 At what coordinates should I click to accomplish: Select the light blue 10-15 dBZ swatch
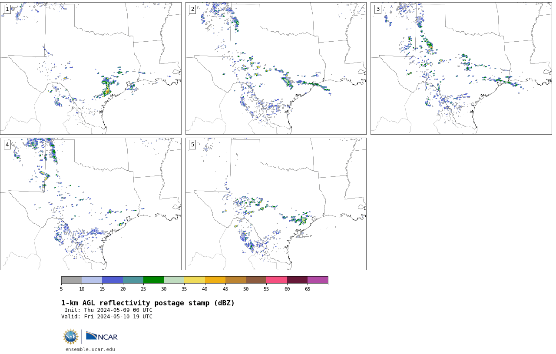point(92,280)
